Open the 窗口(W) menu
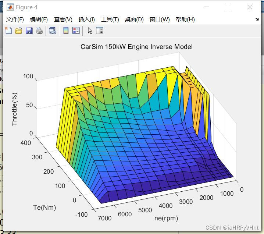Screen dimensions: 264x234 (160, 19)
